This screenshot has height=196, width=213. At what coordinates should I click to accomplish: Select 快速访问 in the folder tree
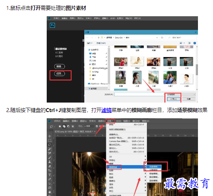click(x=93, y=50)
